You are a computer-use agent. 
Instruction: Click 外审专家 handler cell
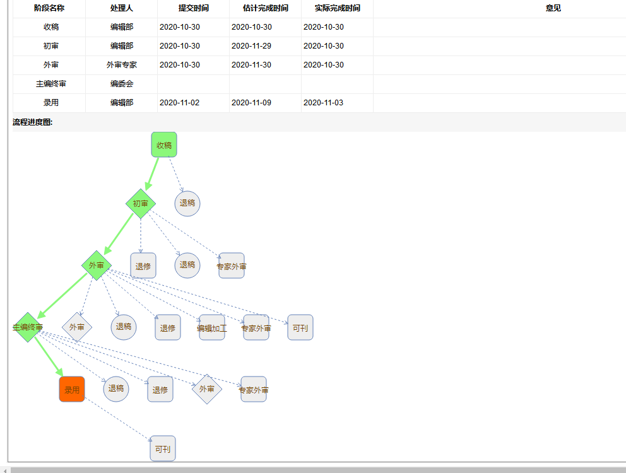pyautogui.click(x=121, y=65)
